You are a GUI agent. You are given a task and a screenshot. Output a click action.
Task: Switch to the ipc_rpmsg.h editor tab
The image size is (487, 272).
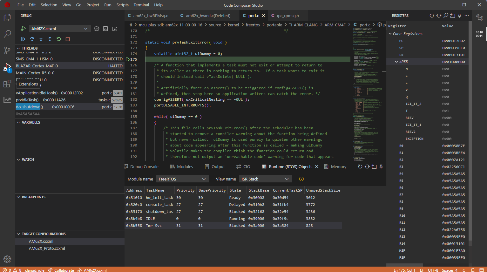[x=287, y=16]
